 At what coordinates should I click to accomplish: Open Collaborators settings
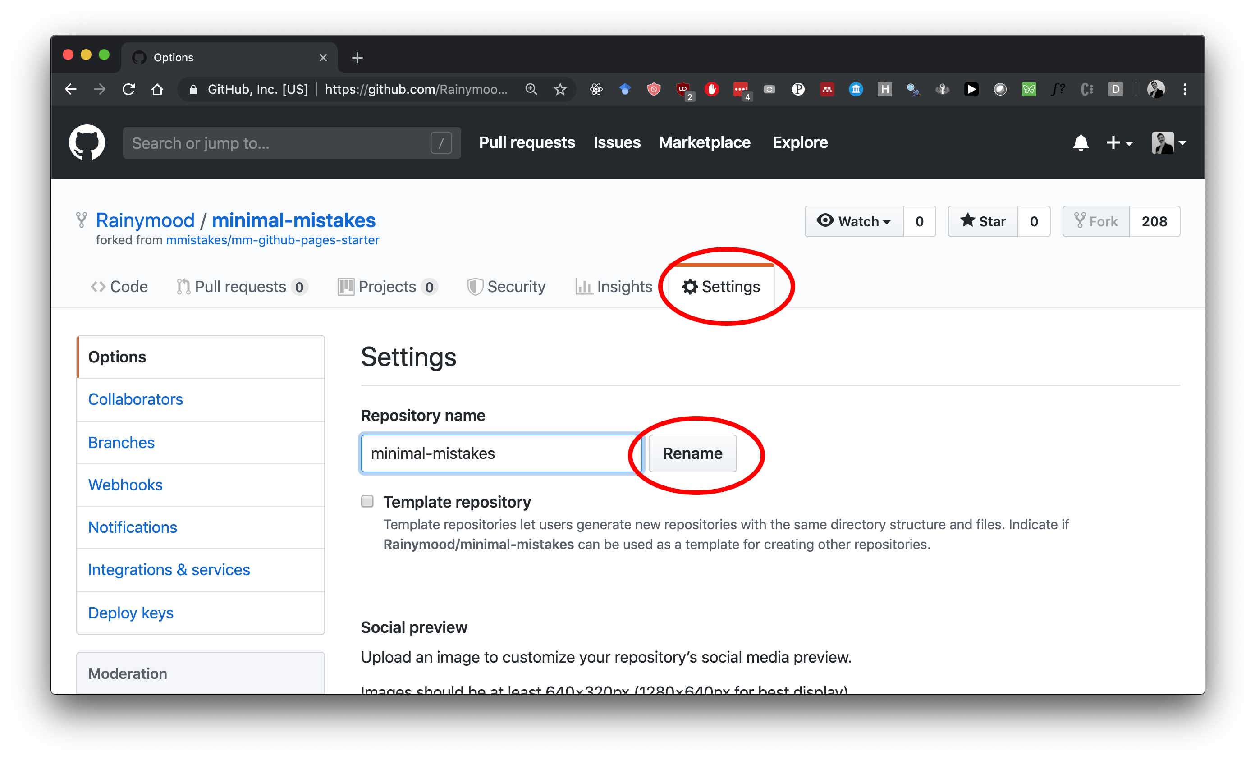(x=201, y=399)
